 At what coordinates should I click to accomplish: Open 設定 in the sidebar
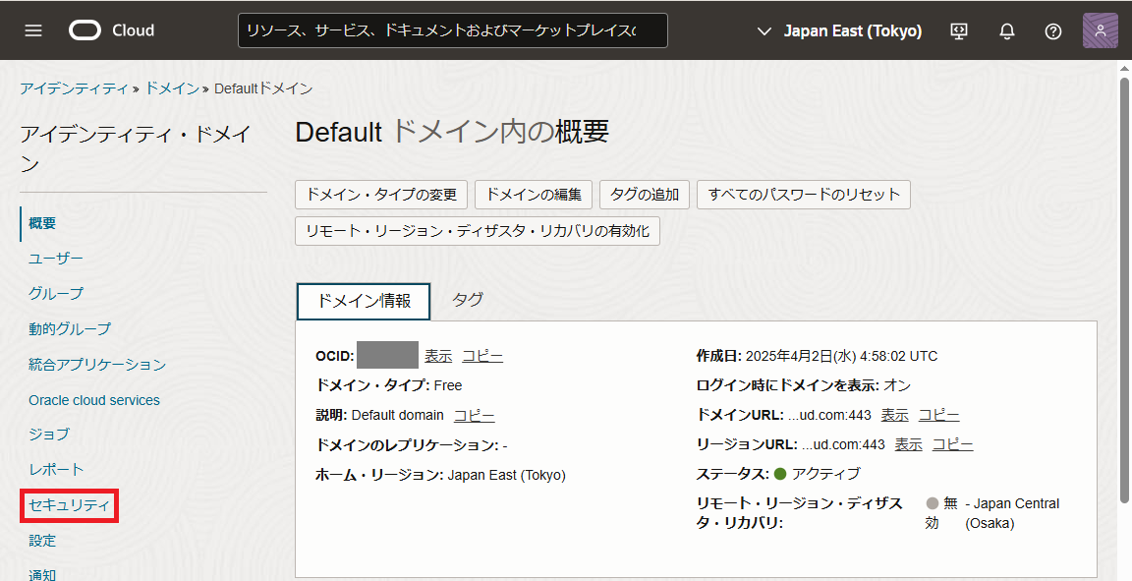[42, 541]
